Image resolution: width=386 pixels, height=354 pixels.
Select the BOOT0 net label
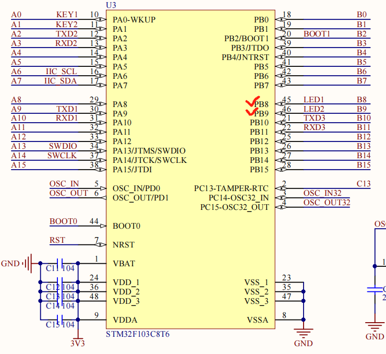click(x=64, y=221)
